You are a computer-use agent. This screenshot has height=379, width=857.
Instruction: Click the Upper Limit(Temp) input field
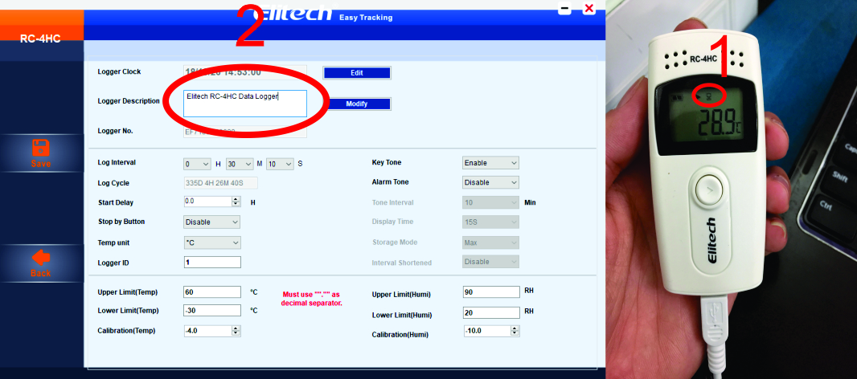click(x=212, y=291)
